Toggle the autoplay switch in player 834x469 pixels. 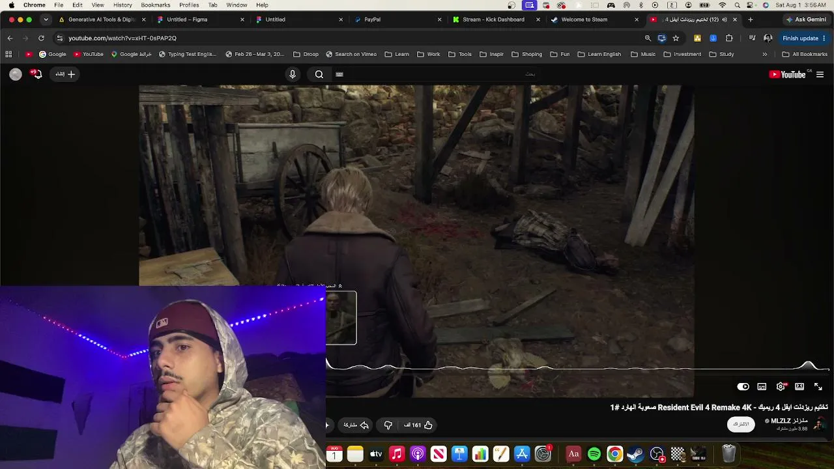coord(743,386)
